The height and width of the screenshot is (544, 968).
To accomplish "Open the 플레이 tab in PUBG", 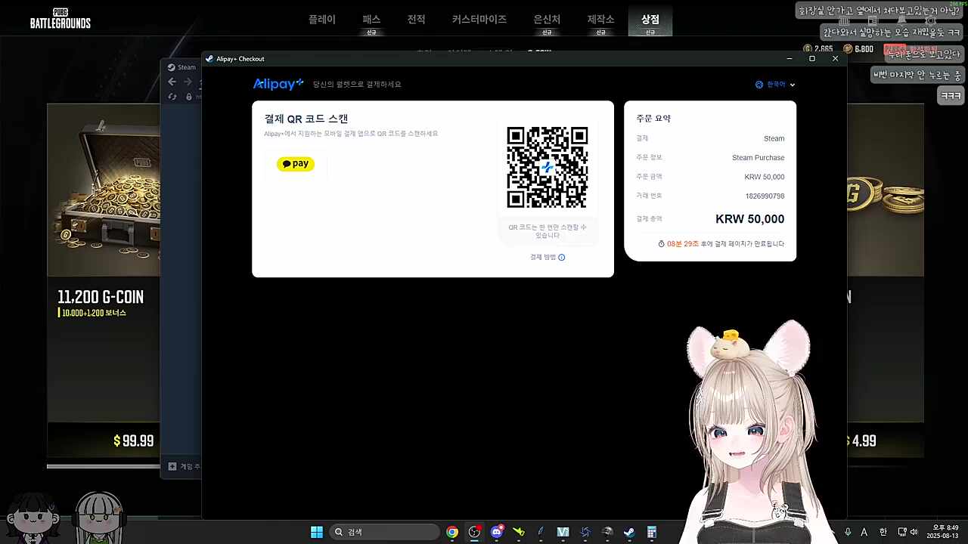I will click(x=322, y=20).
